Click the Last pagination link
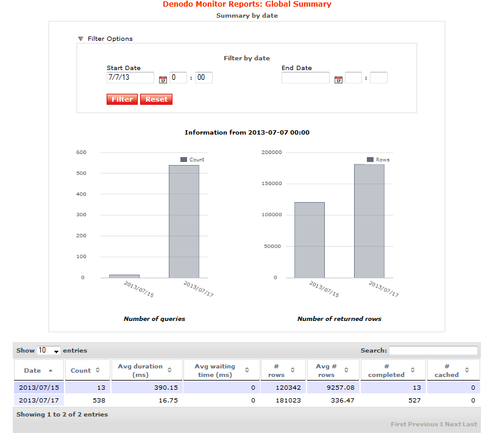The width and height of the screenshot is (493, 436). pyautogui.click(x=470, y=424)
